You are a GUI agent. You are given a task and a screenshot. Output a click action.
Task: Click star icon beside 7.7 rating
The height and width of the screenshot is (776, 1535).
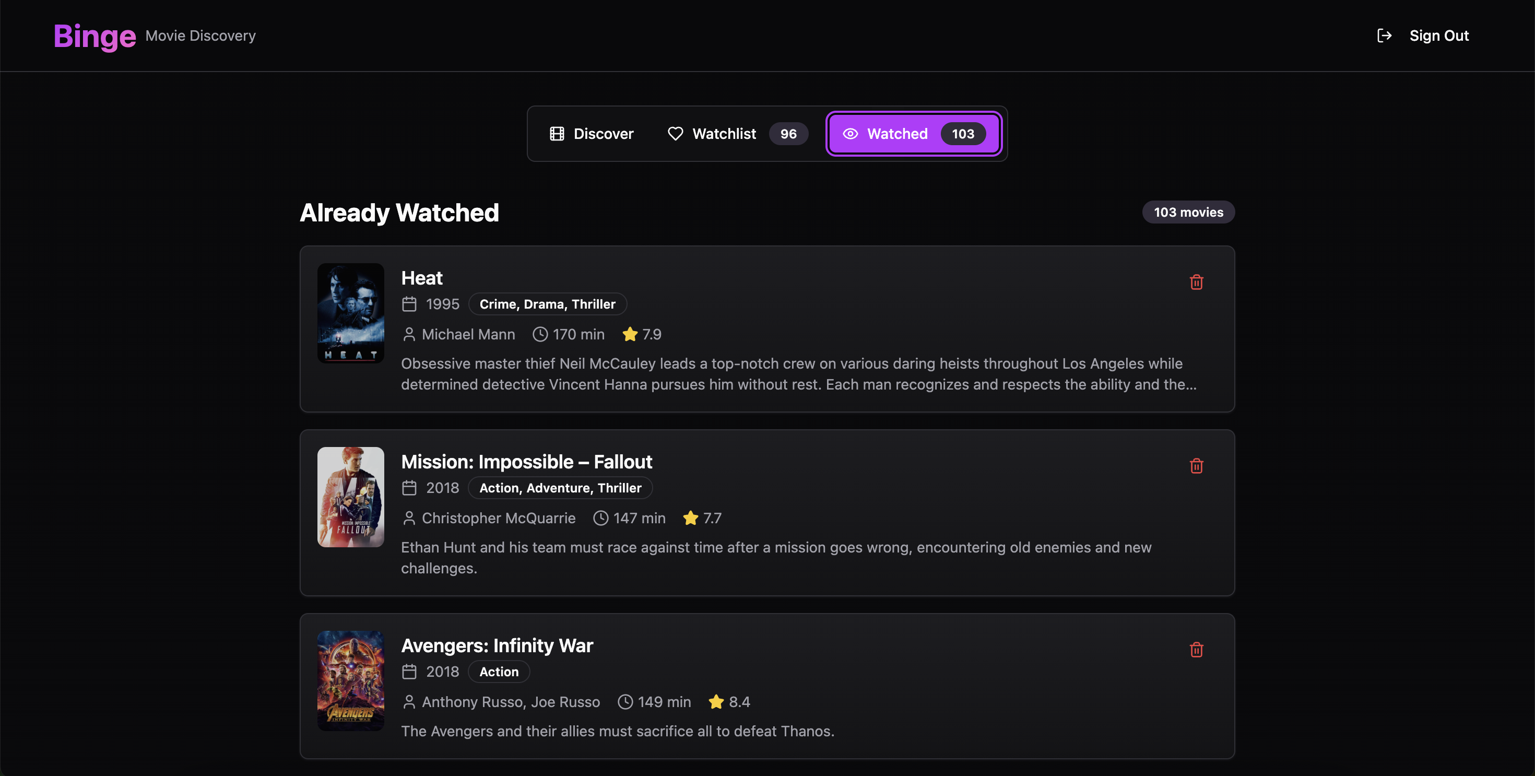point(691,518)
